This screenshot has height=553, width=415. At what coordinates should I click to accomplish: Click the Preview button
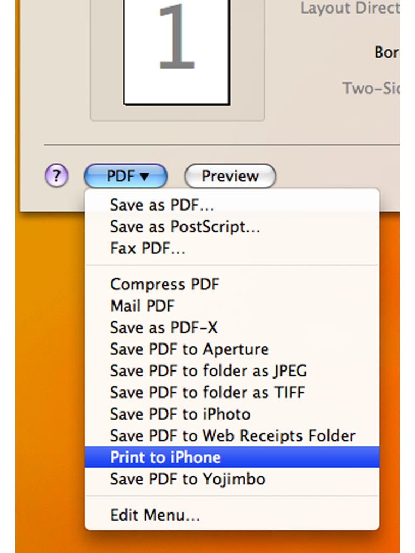click(x=230, y=176)
